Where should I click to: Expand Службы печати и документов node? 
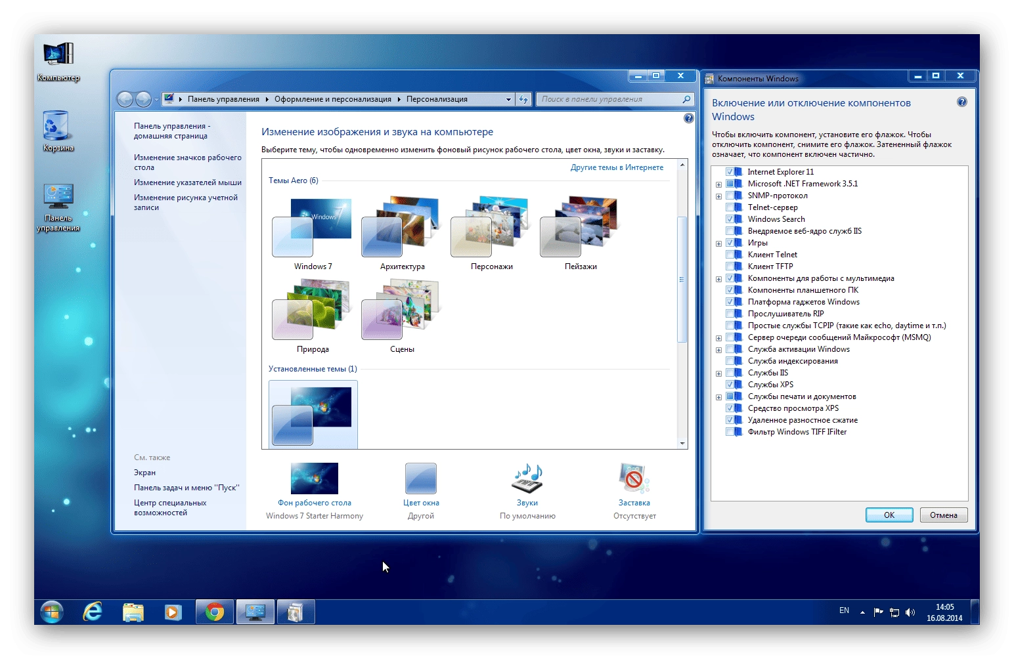718,397
